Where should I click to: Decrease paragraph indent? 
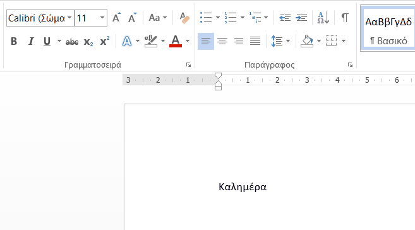(x=285, y=18)
